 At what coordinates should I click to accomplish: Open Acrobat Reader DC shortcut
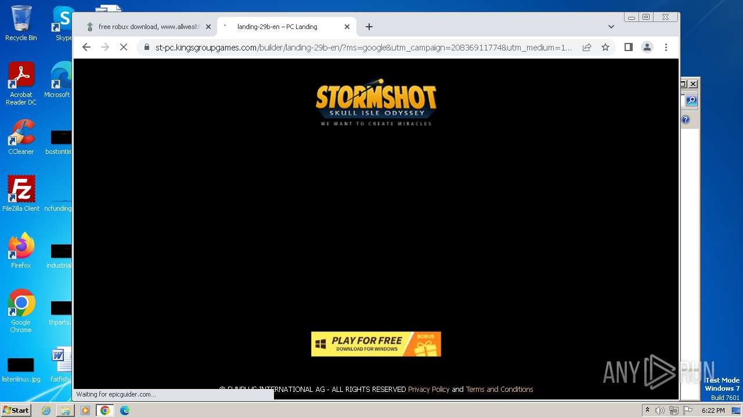[21, 84]
